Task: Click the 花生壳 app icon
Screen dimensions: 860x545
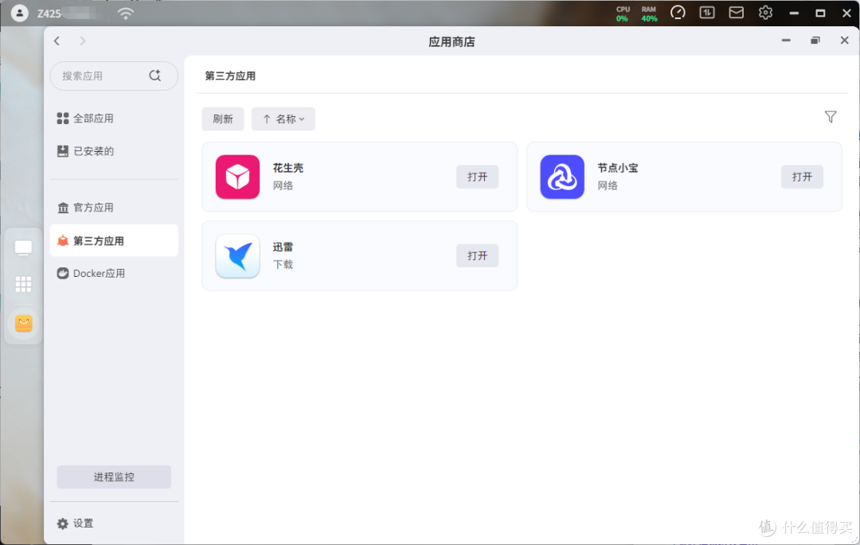Action: [x=237, y=177]
